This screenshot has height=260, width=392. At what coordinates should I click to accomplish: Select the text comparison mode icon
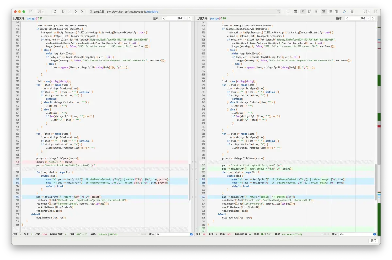[x=303, y=12]
